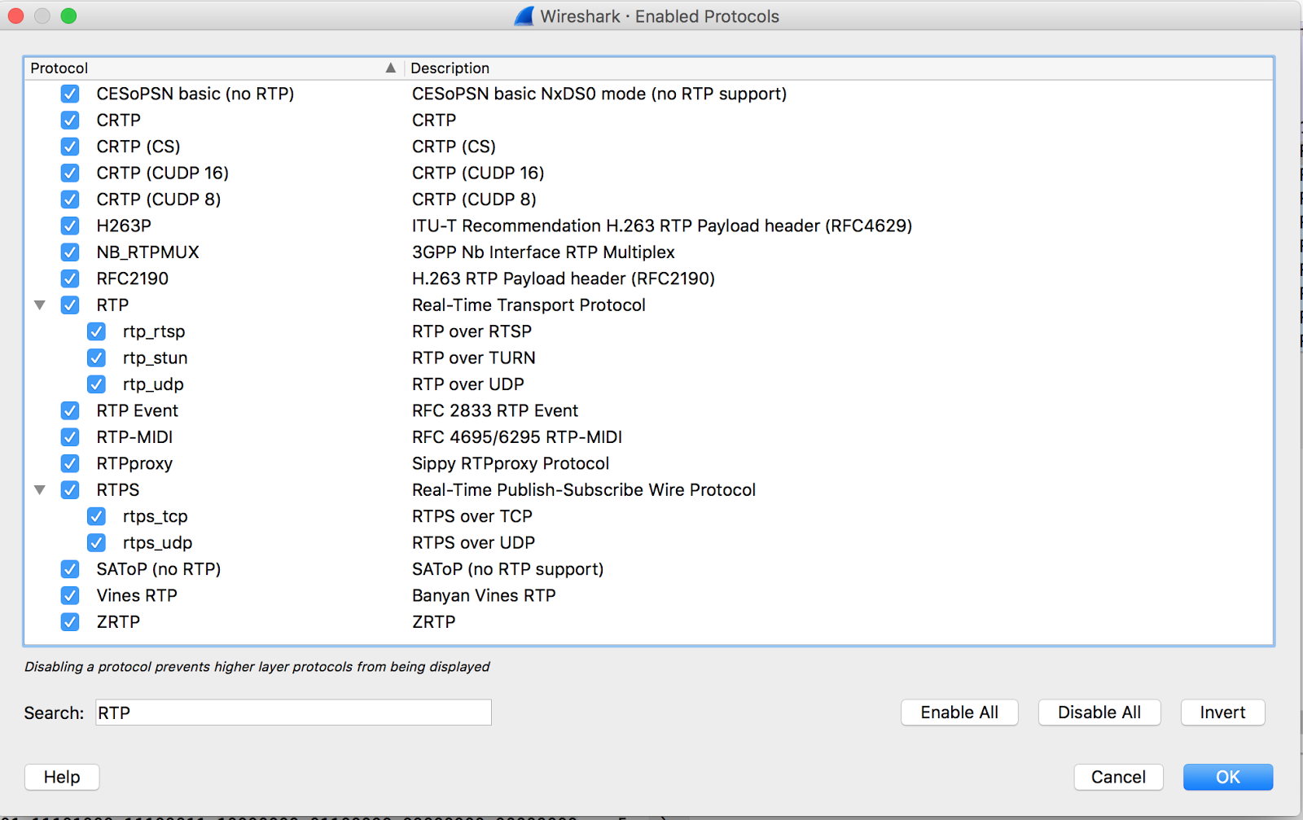
Task: Uncheck the RTP Event checkbox
Action: click(70, 410)
